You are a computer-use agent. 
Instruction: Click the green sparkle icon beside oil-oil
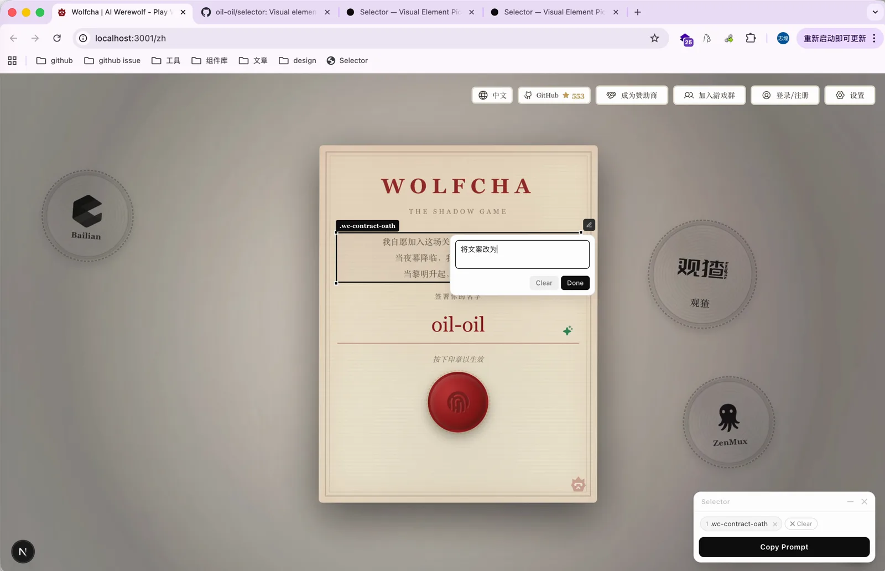tap(568, 330)
